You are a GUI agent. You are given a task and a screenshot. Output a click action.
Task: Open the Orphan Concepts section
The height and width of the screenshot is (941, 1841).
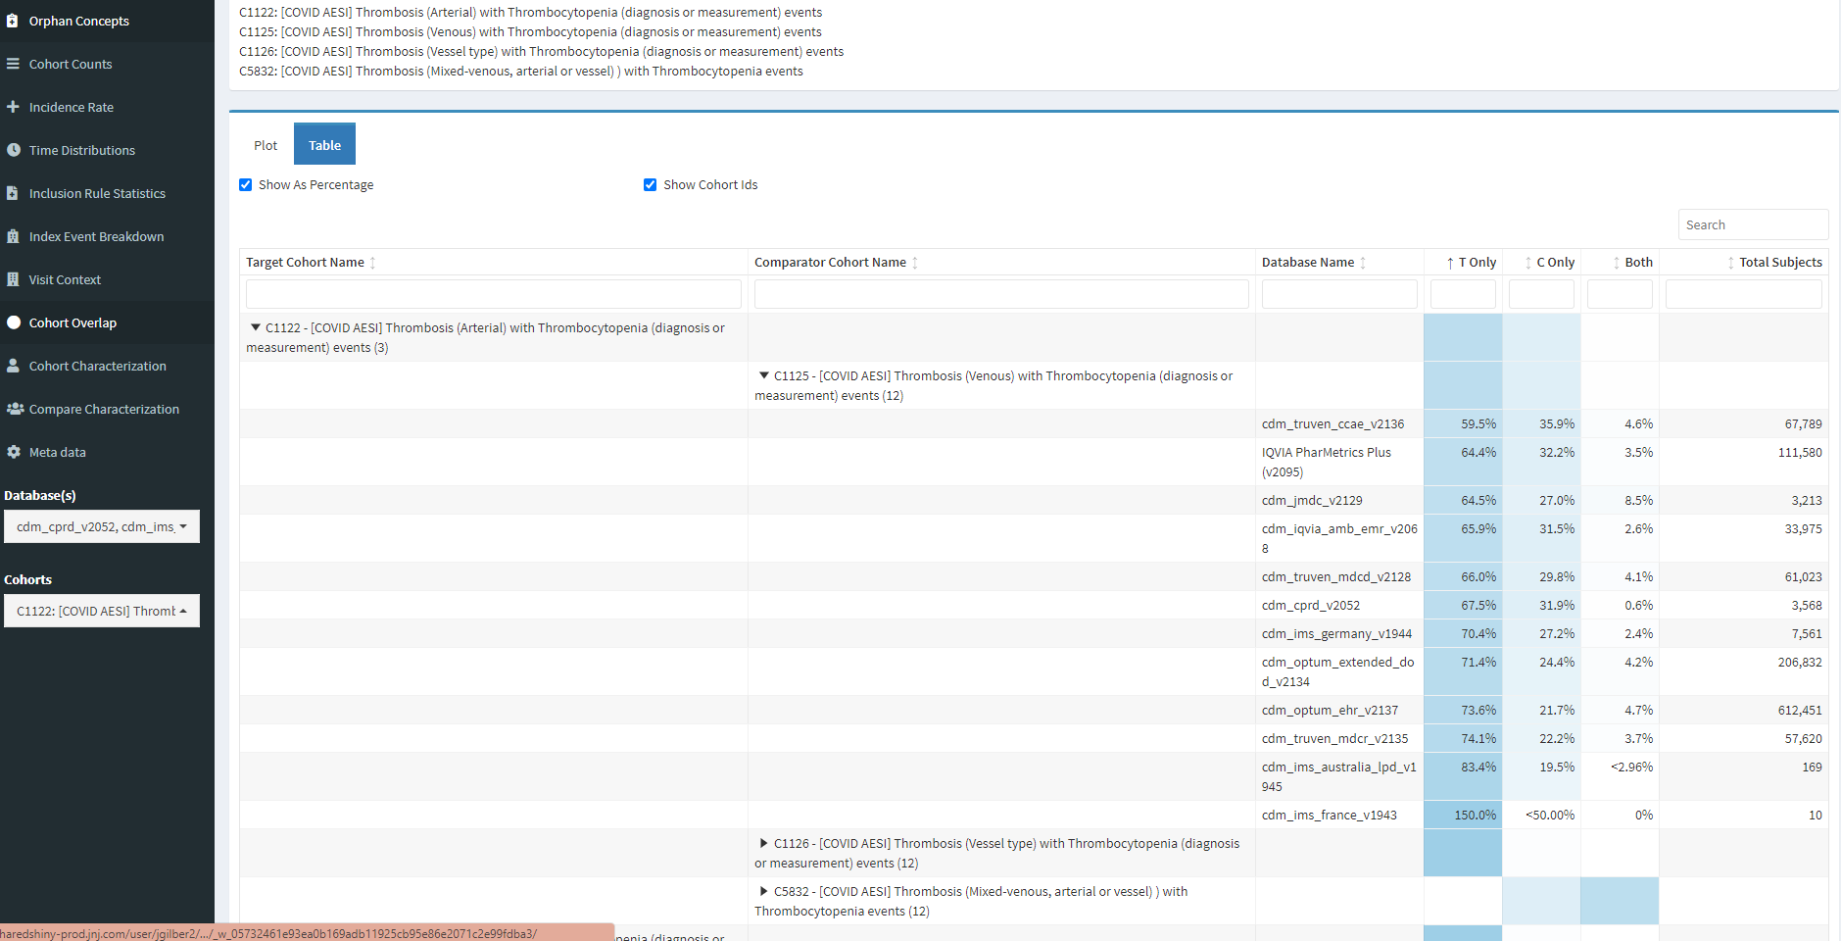tap(78, 20)
